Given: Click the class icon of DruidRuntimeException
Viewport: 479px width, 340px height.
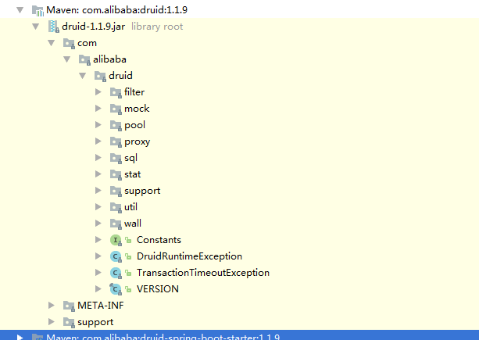Looking at the screenshot, I should (x=116, y=256).
